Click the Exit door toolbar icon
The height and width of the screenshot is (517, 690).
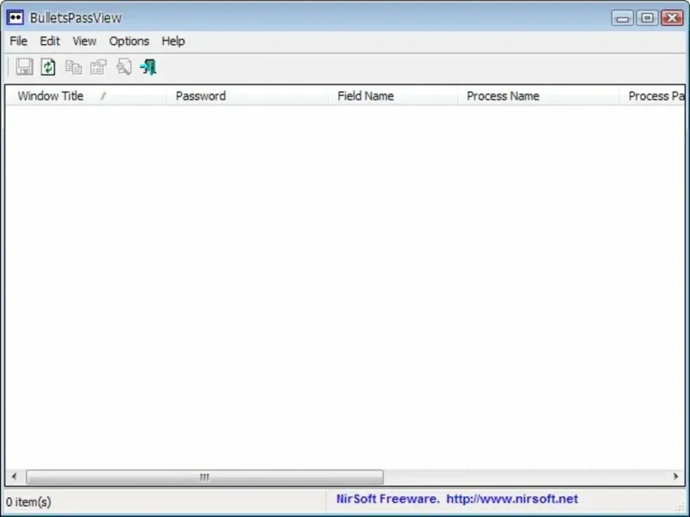[x=148, y=67]
